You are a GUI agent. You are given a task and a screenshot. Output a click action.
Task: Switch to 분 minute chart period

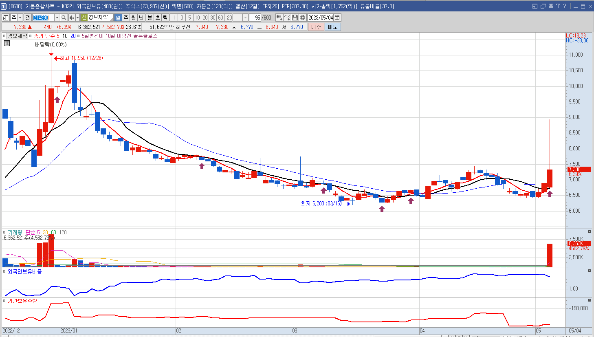click(150, 18)
